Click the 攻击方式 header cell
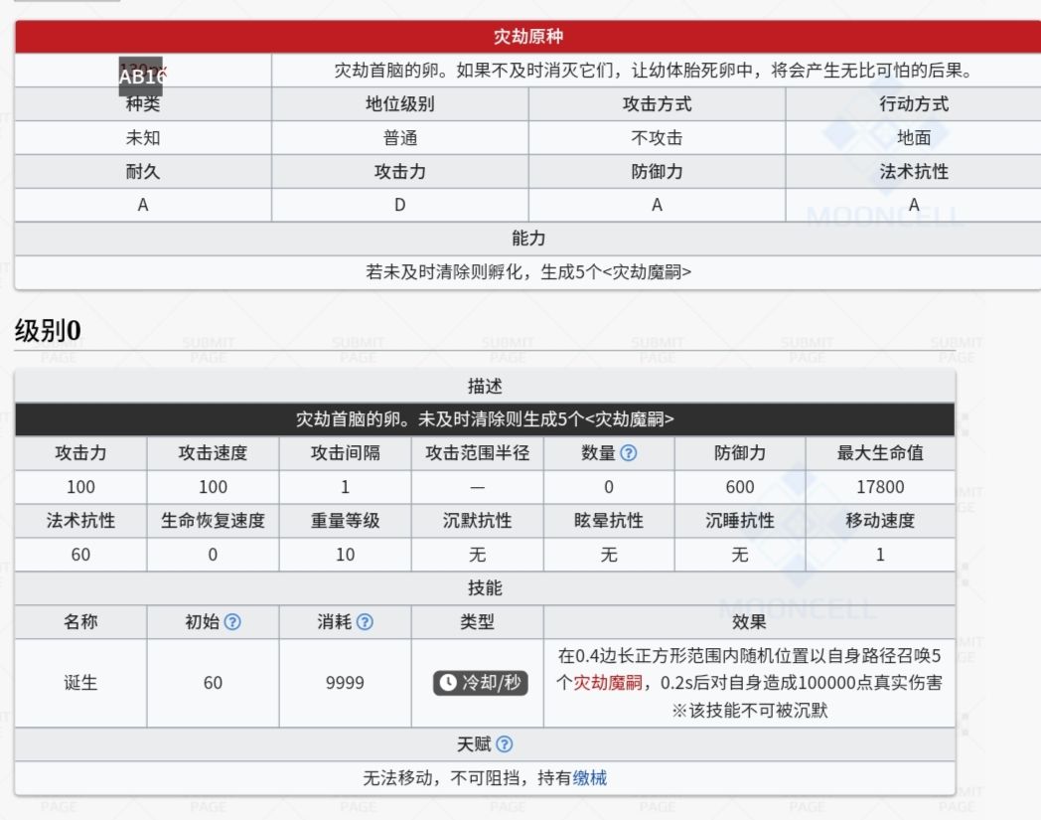The image size is (1041, 820). coord(657,104)
